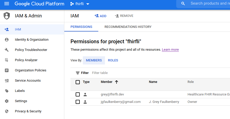Screen dimensions: 230x119
Task: Open the fhirfli project selector dropdown
Action: (80, 4)
